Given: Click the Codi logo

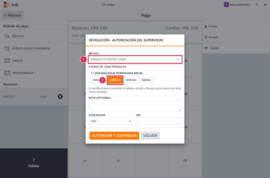Looking at the screenshot, I should tap(11, 5).
